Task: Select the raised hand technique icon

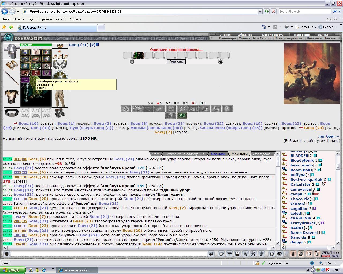Action: click(193, 109)
